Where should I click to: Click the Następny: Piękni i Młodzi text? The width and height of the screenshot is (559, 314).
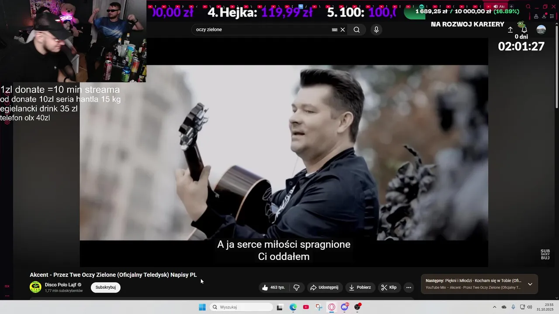click(x=473, y=281)
